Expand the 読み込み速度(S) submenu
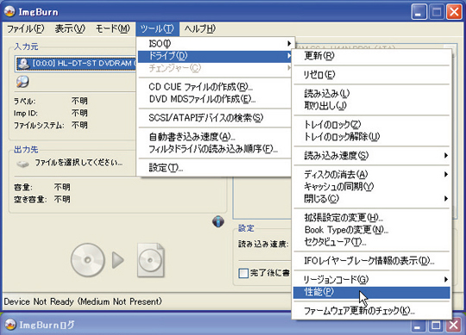This screenshot has height=335, width=466. [x=371, y=155]
